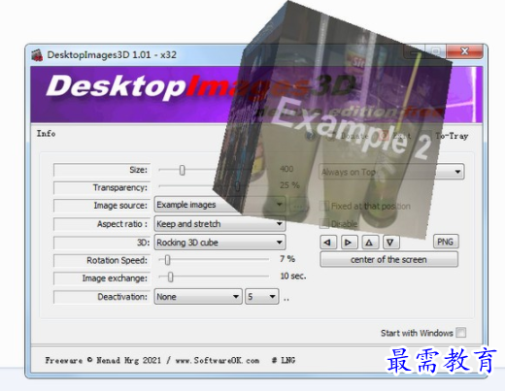Open the # LNG language link
Viewport: 505px width, 391px height.
pos(284,360)
